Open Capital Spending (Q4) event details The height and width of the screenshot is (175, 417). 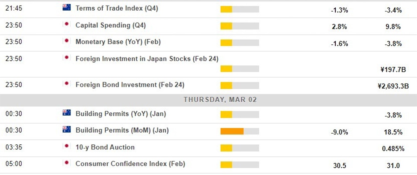pos(110,25)
